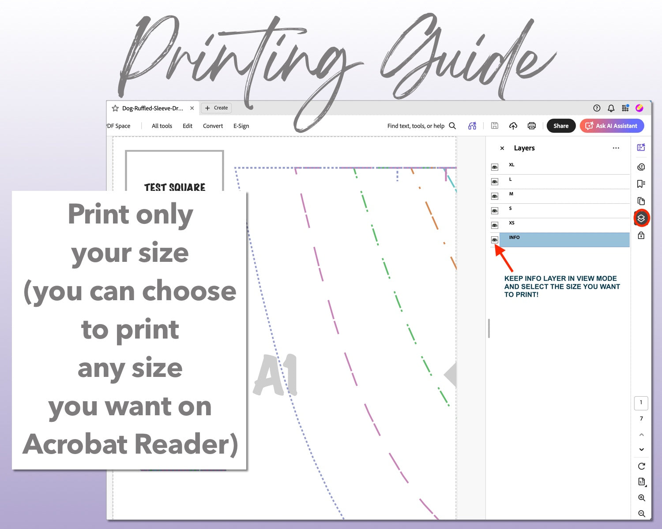Open the AI summary sidebar icon
Screen dimensions: 662x529
(x=641, y=148)
